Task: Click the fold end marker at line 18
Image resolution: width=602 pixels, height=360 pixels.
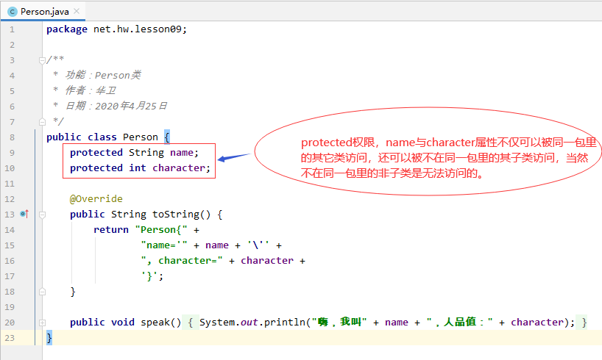Action: (42, 292)
